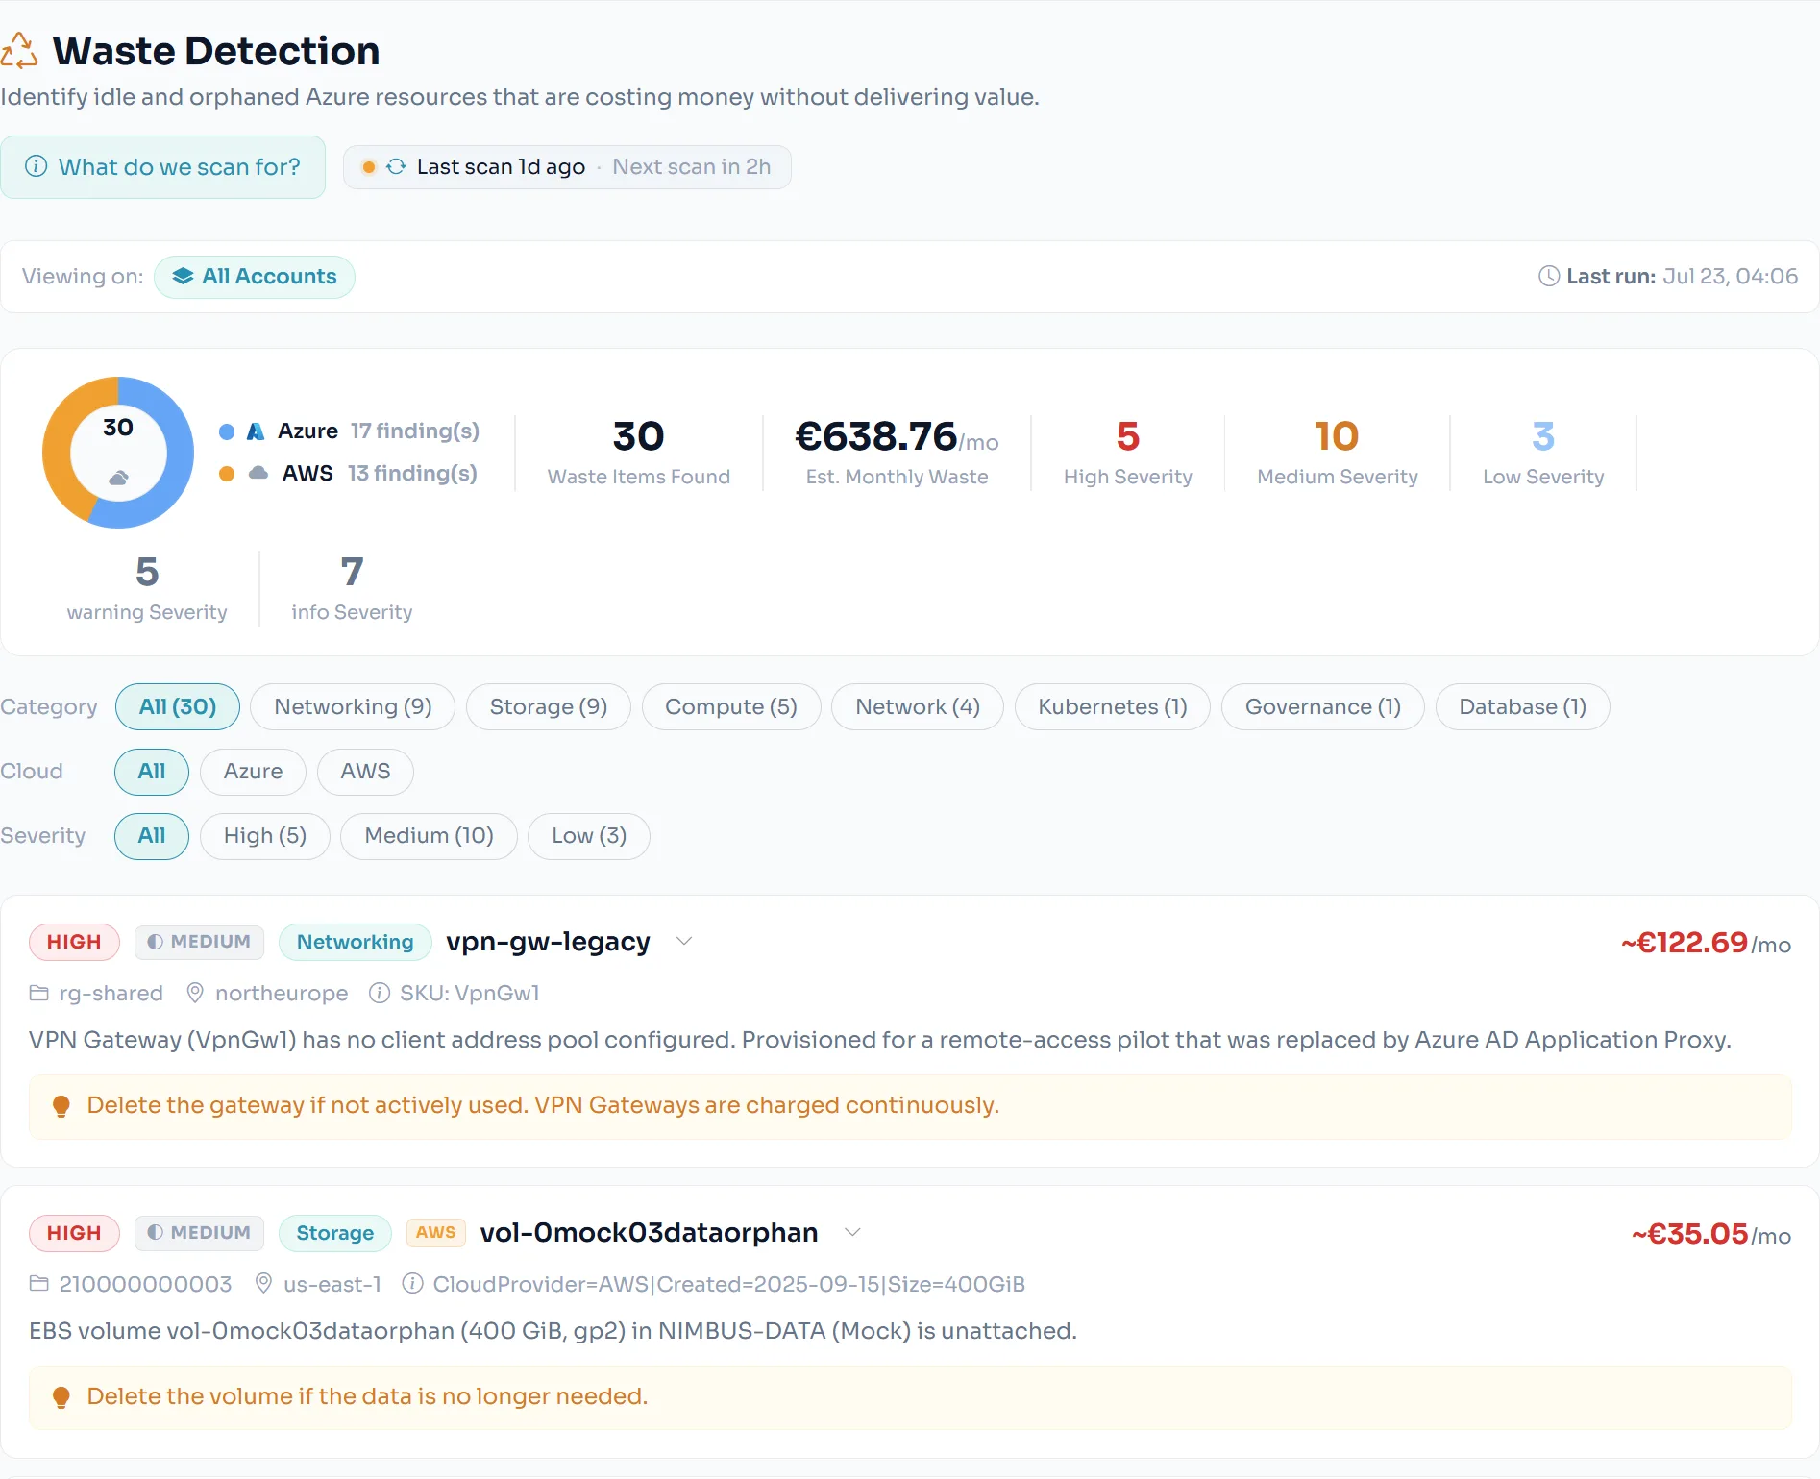Screen dimensions: 1820x1479
Task: Click the '7 info Severity' stat
Action: 352,588
